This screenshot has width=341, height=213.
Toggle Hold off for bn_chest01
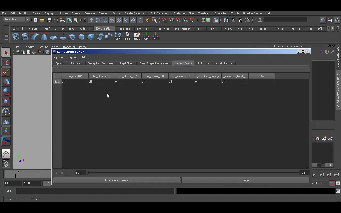tap(63, 81)
